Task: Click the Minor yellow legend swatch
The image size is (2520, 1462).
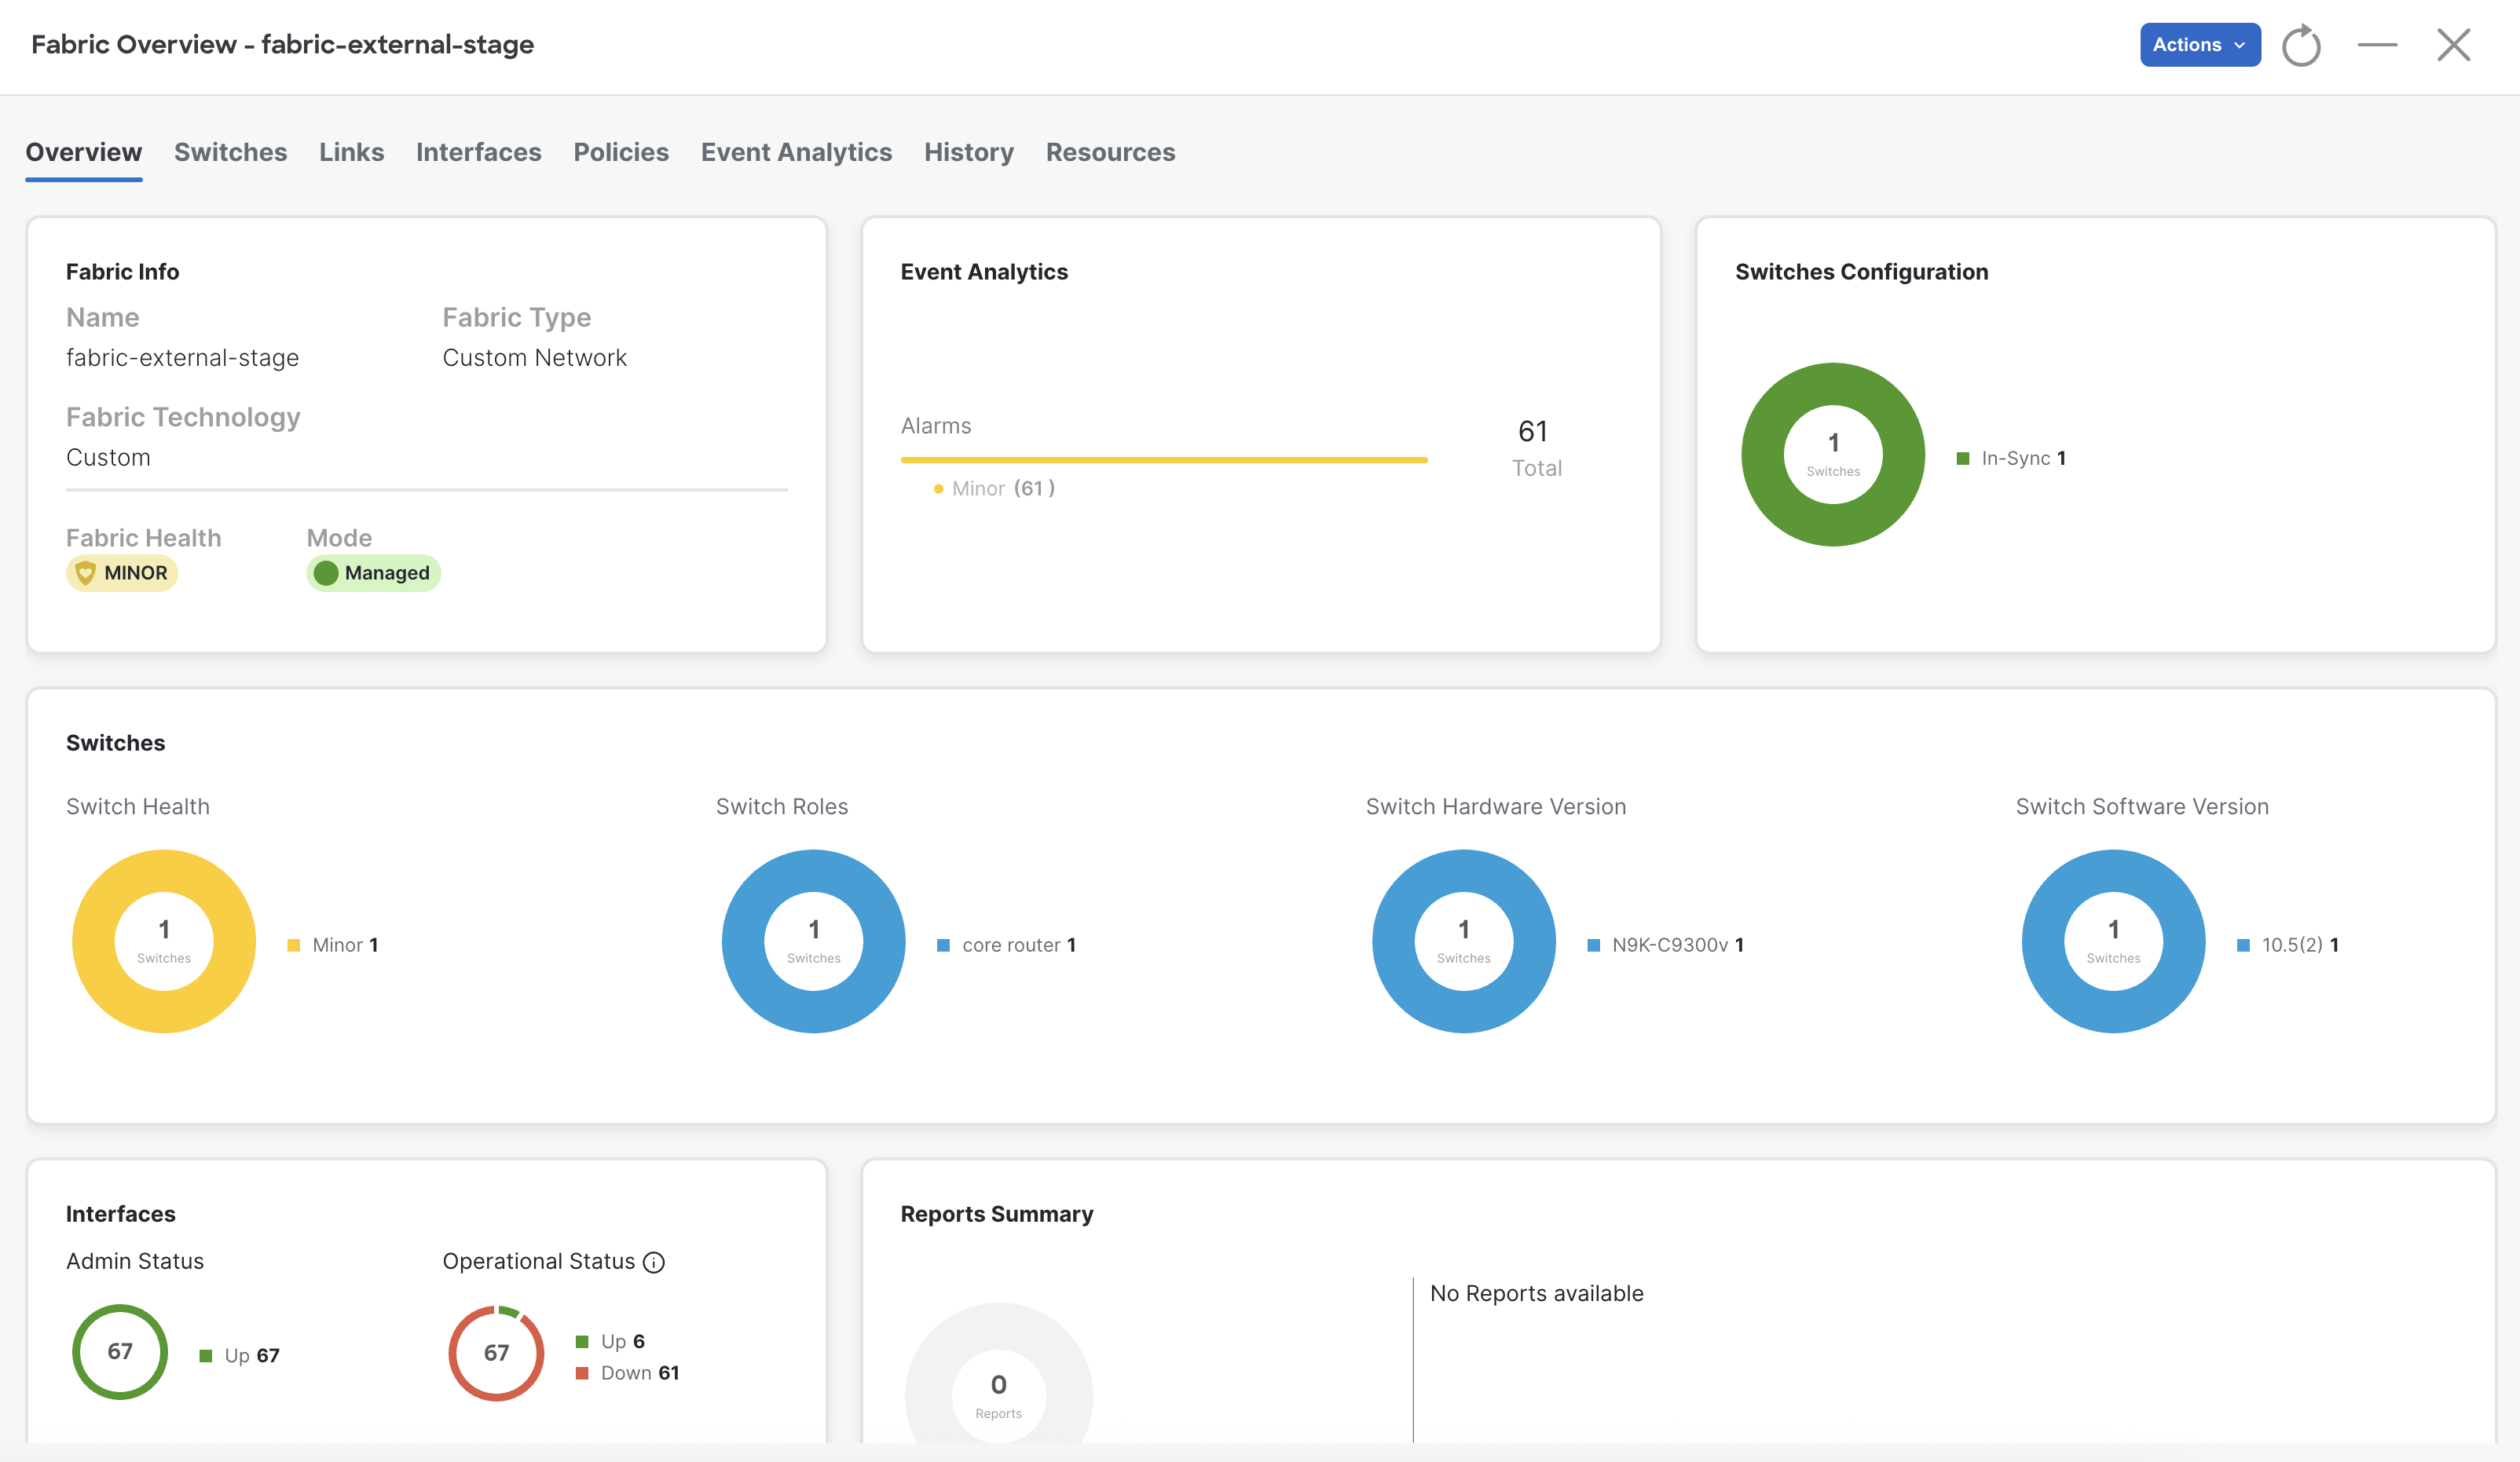Action: coord(294,945)
